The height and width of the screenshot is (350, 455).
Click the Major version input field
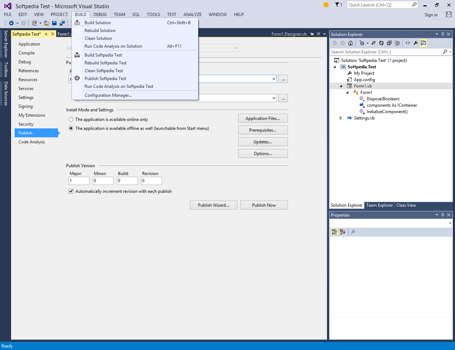79,181
